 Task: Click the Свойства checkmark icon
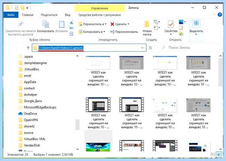(171, 24)
